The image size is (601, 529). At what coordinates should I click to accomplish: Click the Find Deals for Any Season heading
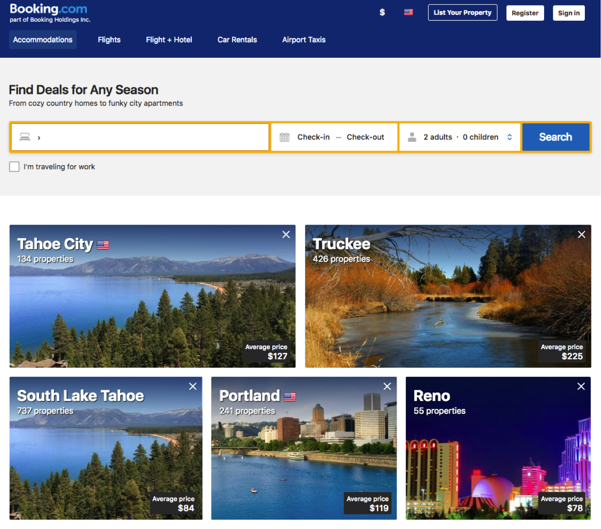coord(84,90)
